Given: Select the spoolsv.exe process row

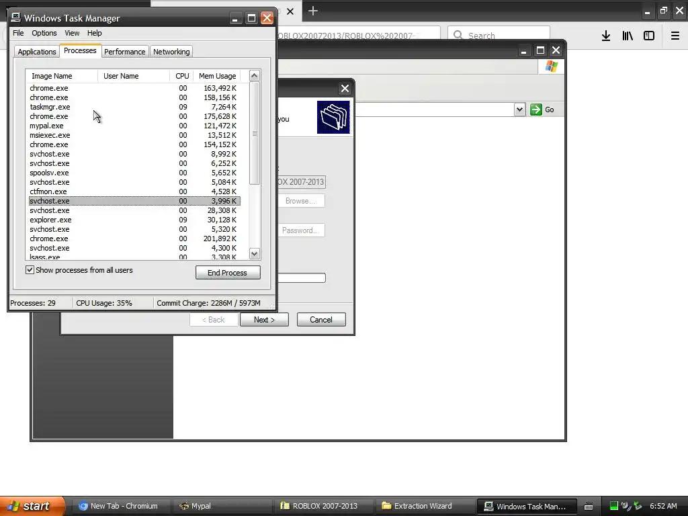Looking at the screenshot, I should point(134,173).
